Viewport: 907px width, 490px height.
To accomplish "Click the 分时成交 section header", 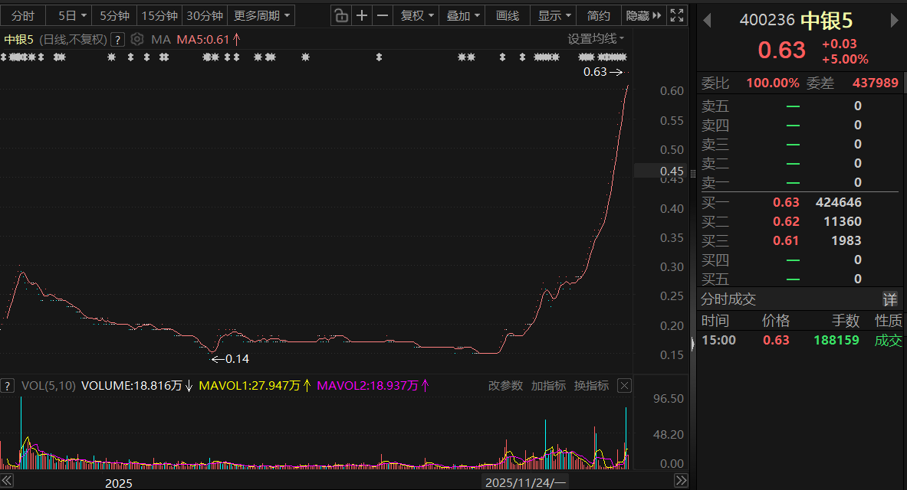I will pos(728,299).
